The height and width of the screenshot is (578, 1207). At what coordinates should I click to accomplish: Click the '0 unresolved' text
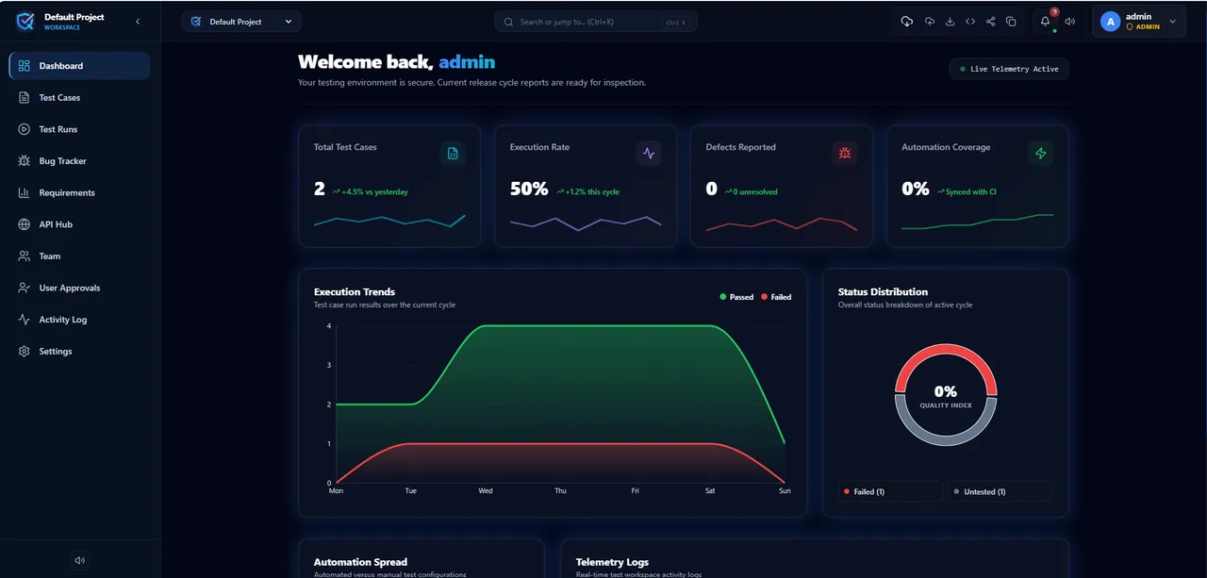click(x=755, y=191)
